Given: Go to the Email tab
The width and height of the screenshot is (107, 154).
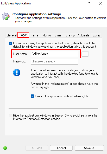Looking at the screenshot, I should click(x=58, y=35).
